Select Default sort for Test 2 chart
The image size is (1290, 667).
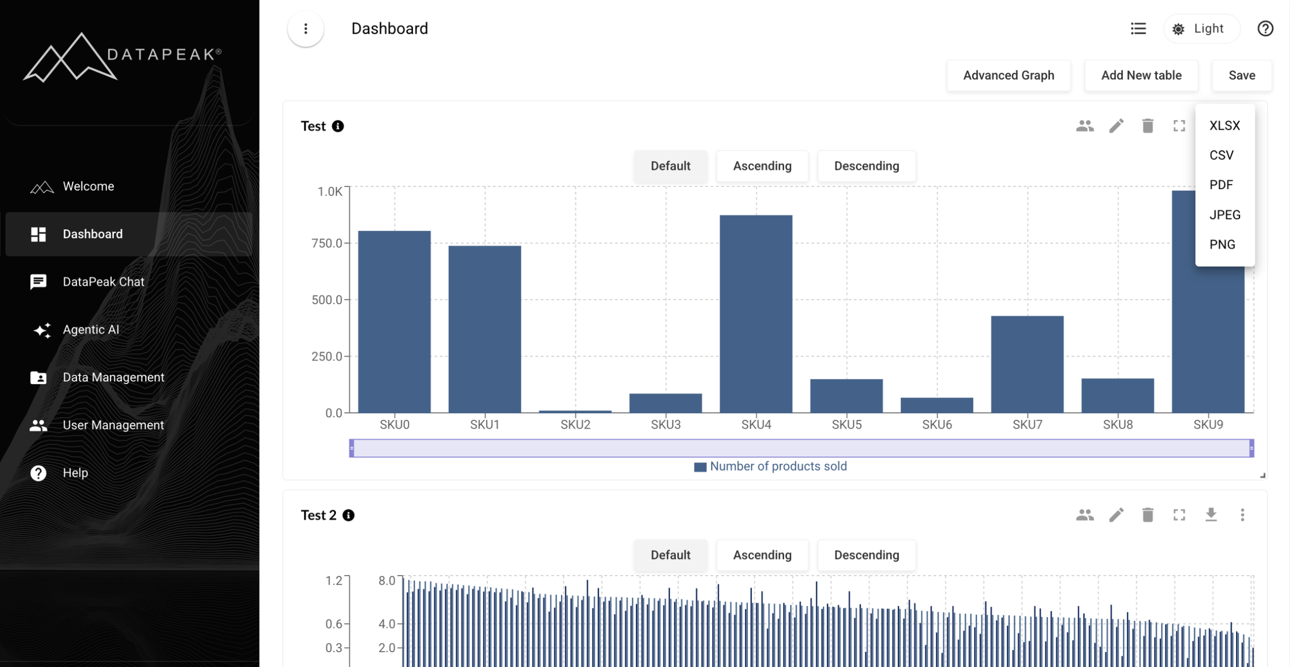[x=670, y=555]
